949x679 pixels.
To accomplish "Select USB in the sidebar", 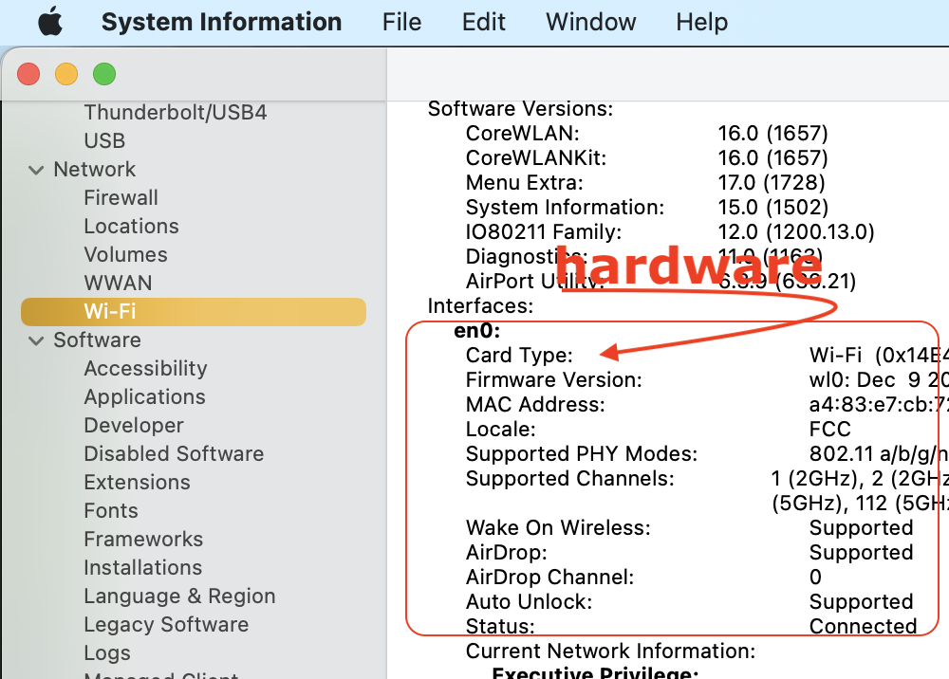I will tap(104, 141).
